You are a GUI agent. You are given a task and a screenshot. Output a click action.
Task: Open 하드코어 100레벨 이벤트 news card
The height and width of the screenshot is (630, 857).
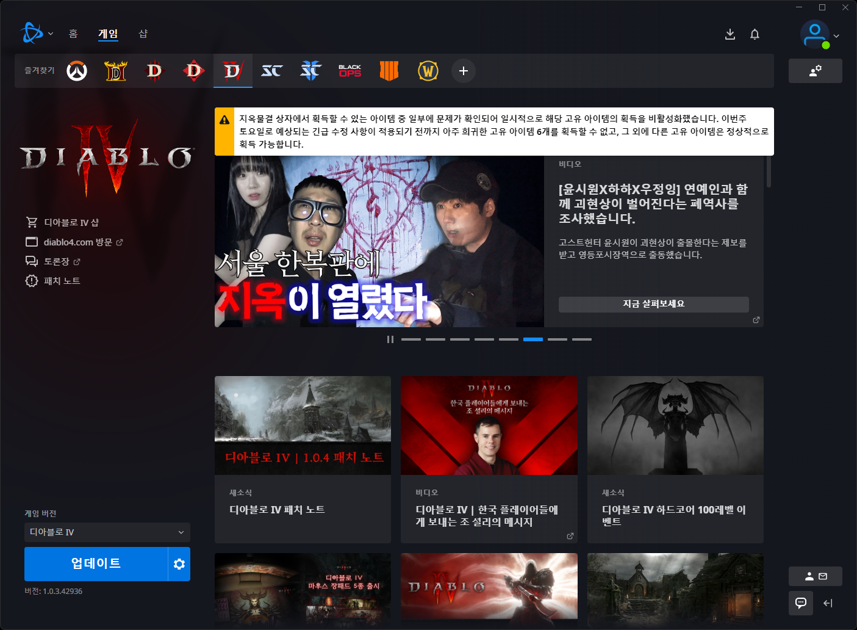tap(675, 460)
